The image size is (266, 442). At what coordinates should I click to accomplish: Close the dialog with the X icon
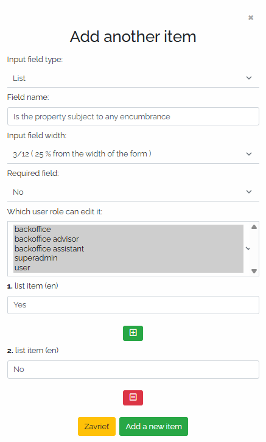coord(251,18)
